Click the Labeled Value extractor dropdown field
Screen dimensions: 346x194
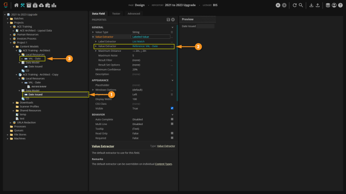[150, 37]
